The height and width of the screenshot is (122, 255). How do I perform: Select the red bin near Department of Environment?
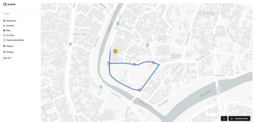tap(153, 62)
